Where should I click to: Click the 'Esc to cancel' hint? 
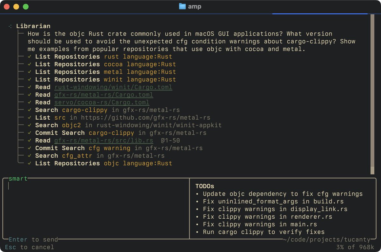30,247
